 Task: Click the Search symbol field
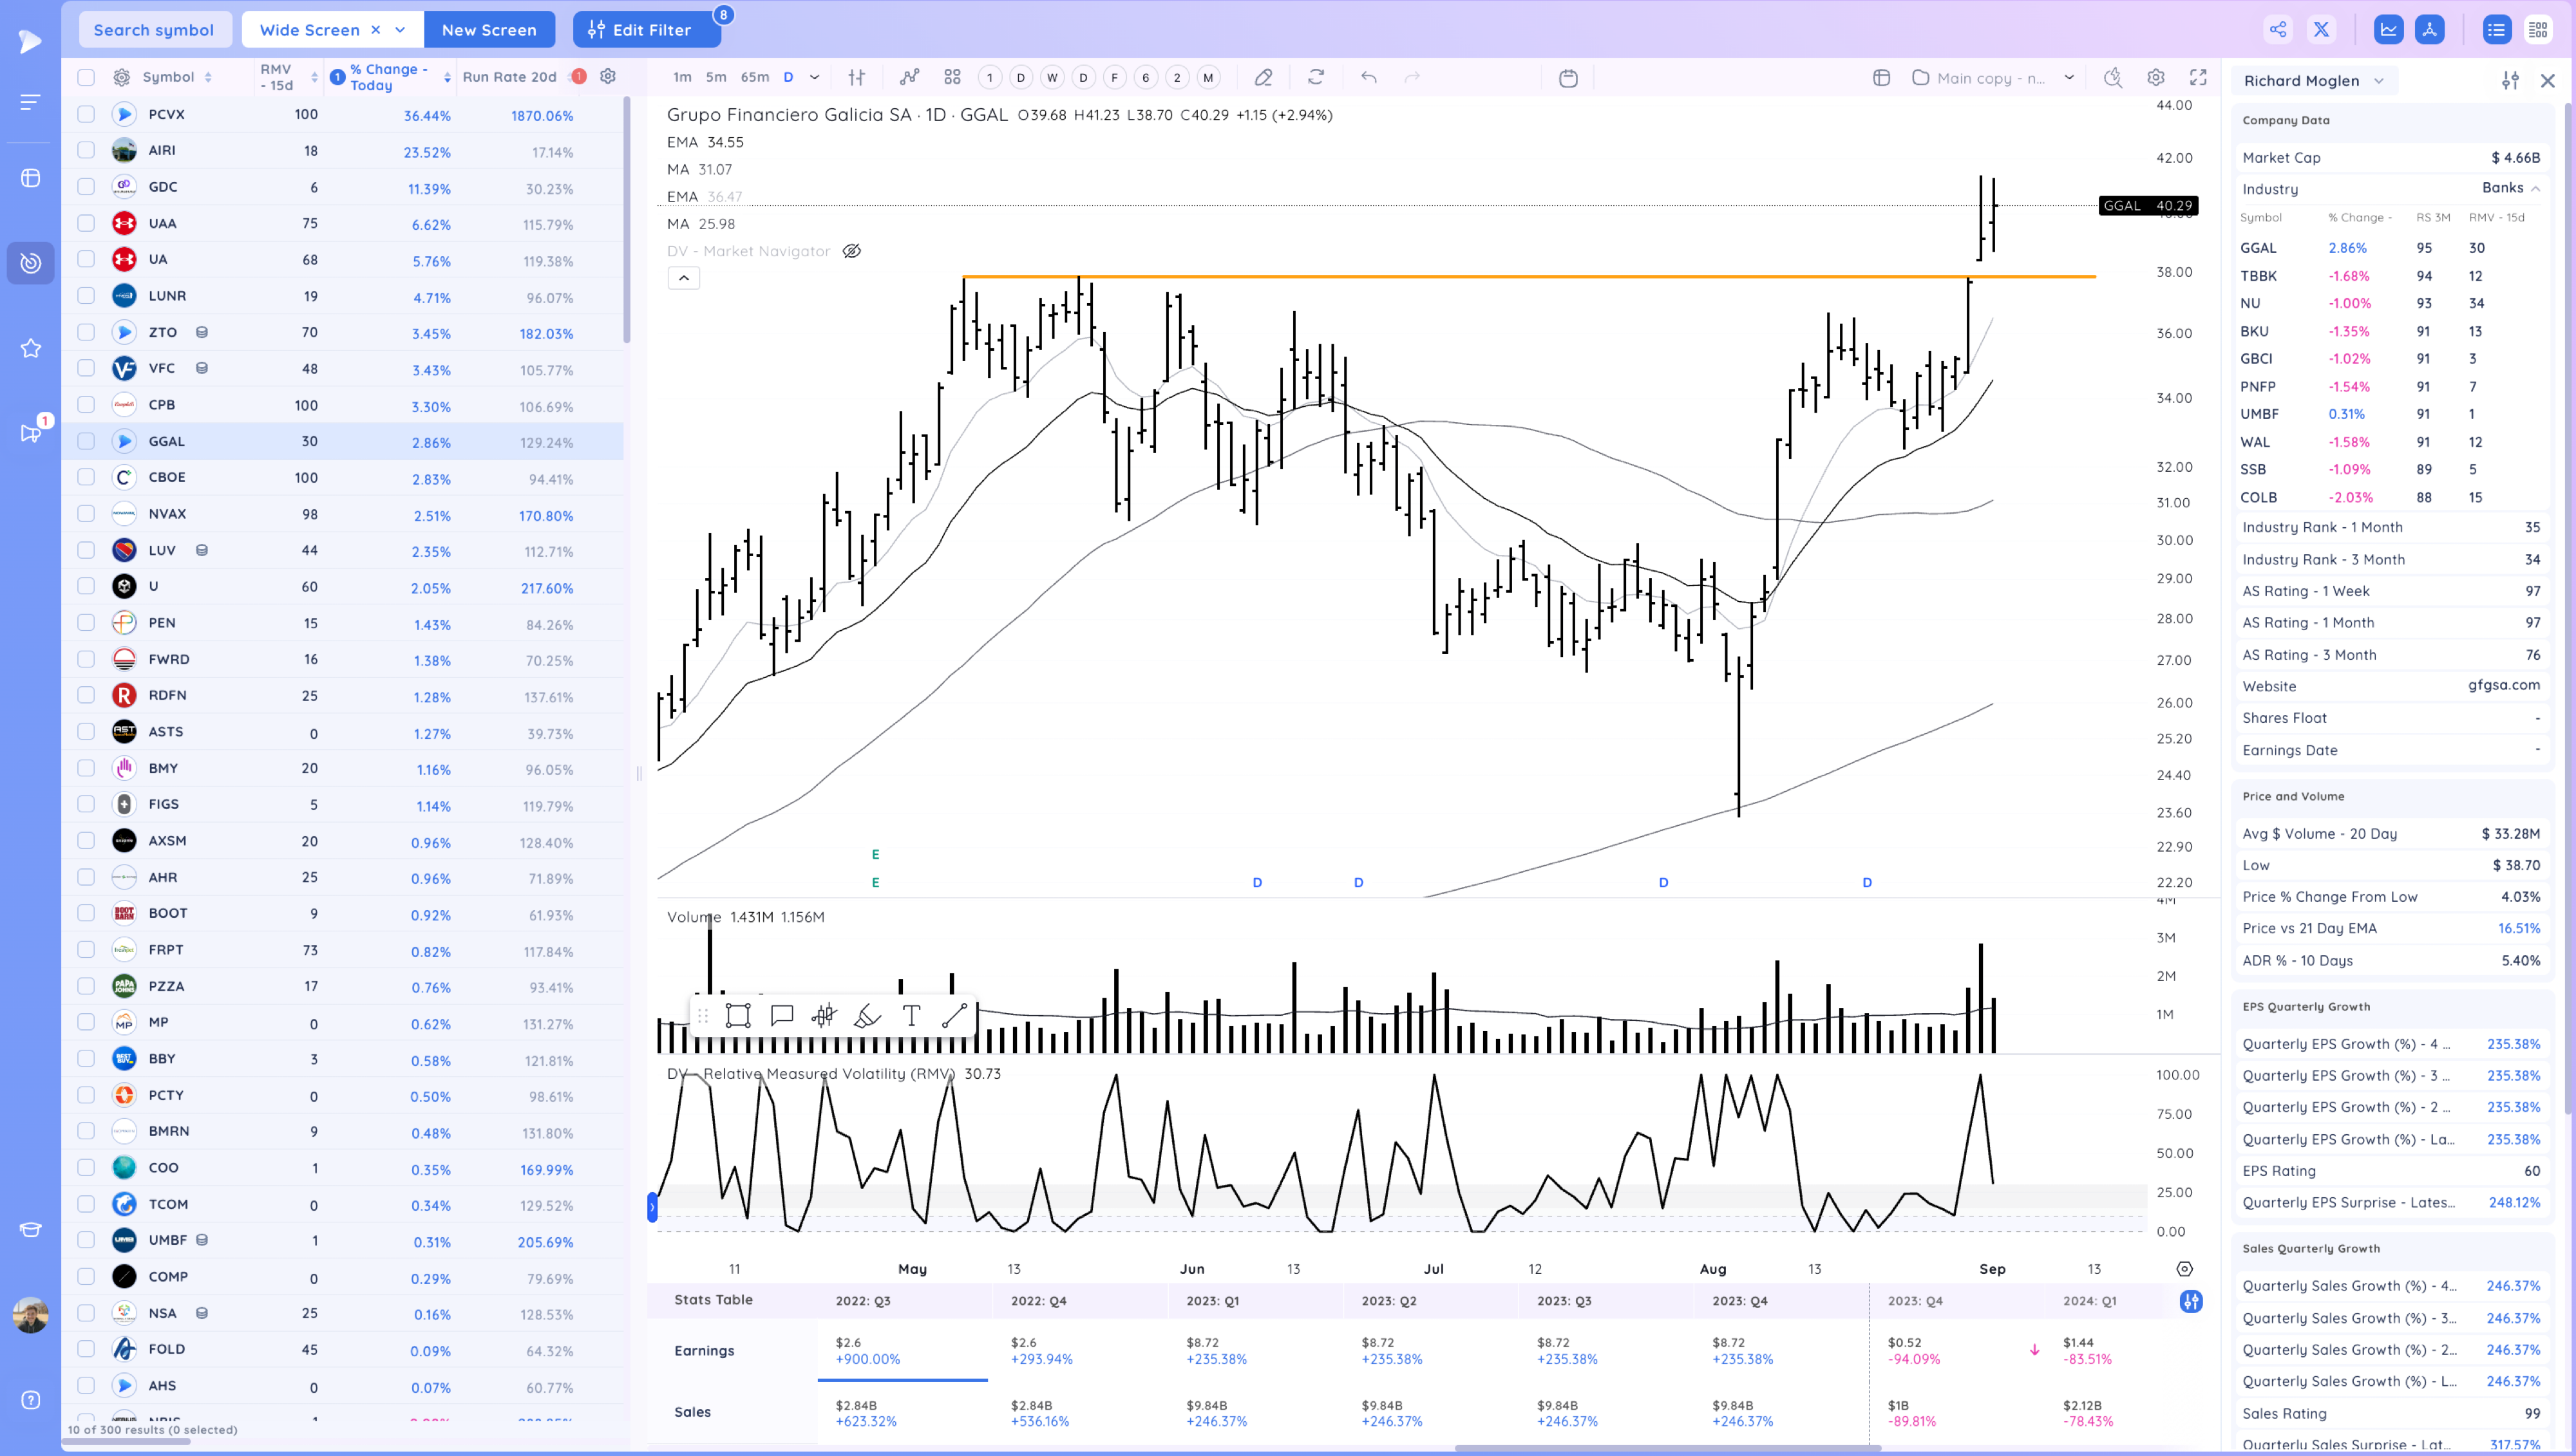click(x=154, y=29)
